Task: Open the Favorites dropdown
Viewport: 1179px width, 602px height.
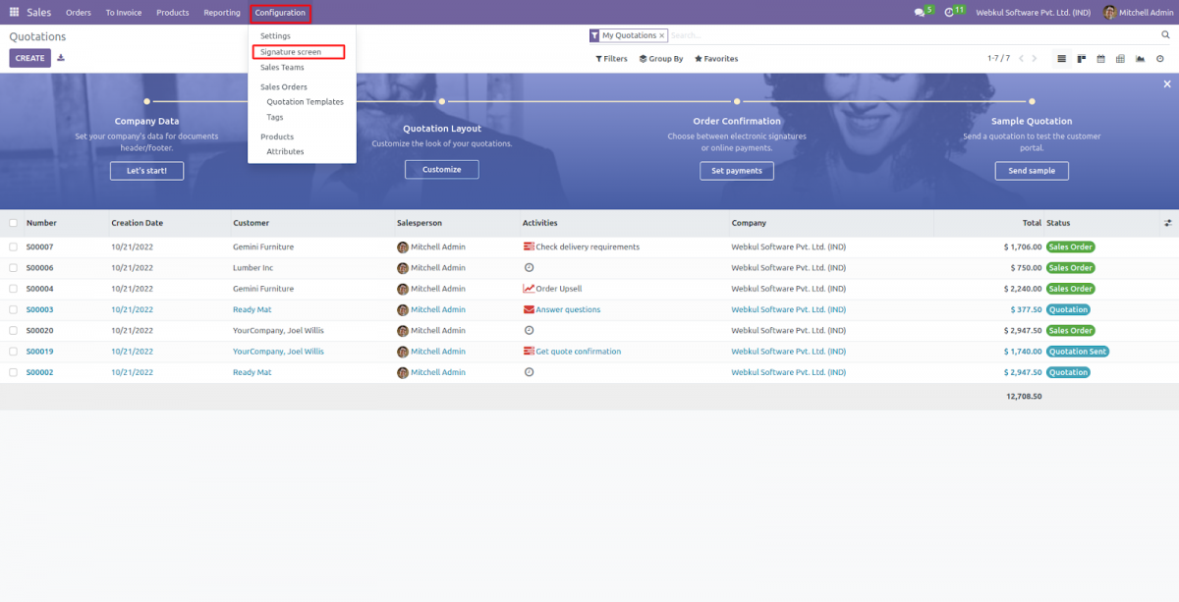Action: 716,59
